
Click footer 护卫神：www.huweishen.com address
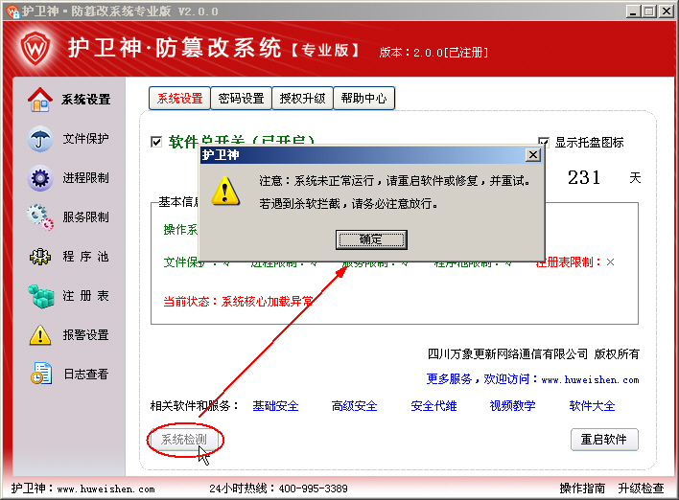(82, 489)
